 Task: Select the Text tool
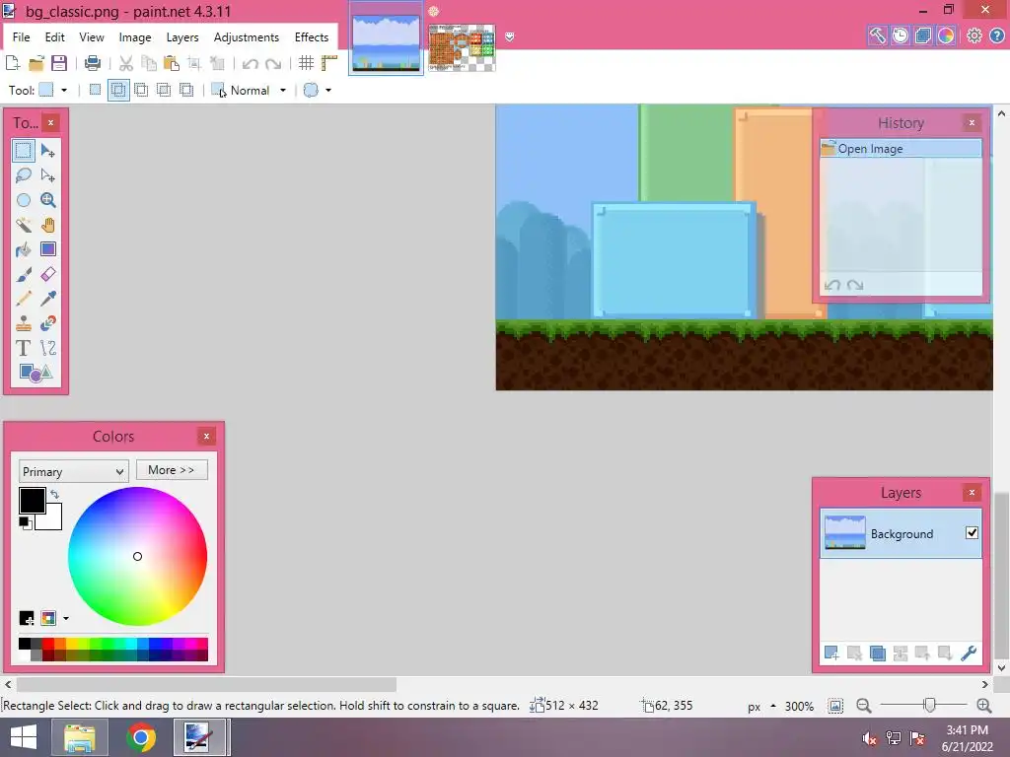tap(24, 348)
